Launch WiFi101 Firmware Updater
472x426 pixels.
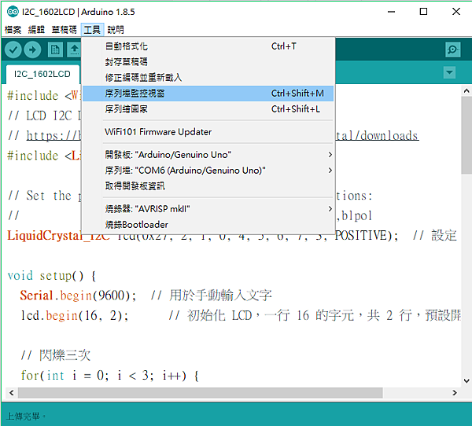(x=208, y=132)
